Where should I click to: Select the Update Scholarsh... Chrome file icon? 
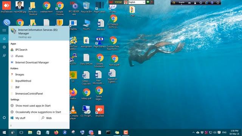click(x=100, y=60)
